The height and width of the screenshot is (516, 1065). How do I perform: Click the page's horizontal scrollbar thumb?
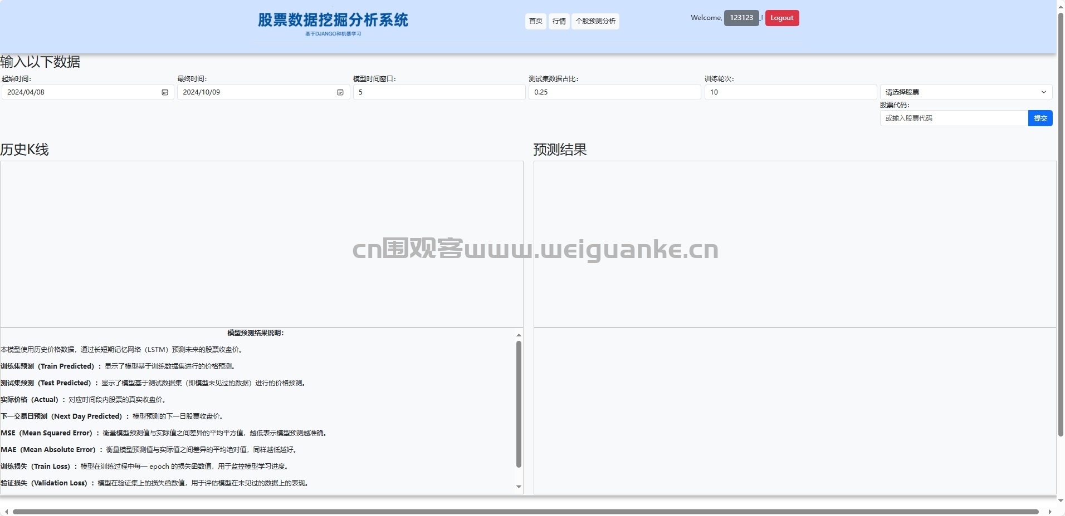525,512
